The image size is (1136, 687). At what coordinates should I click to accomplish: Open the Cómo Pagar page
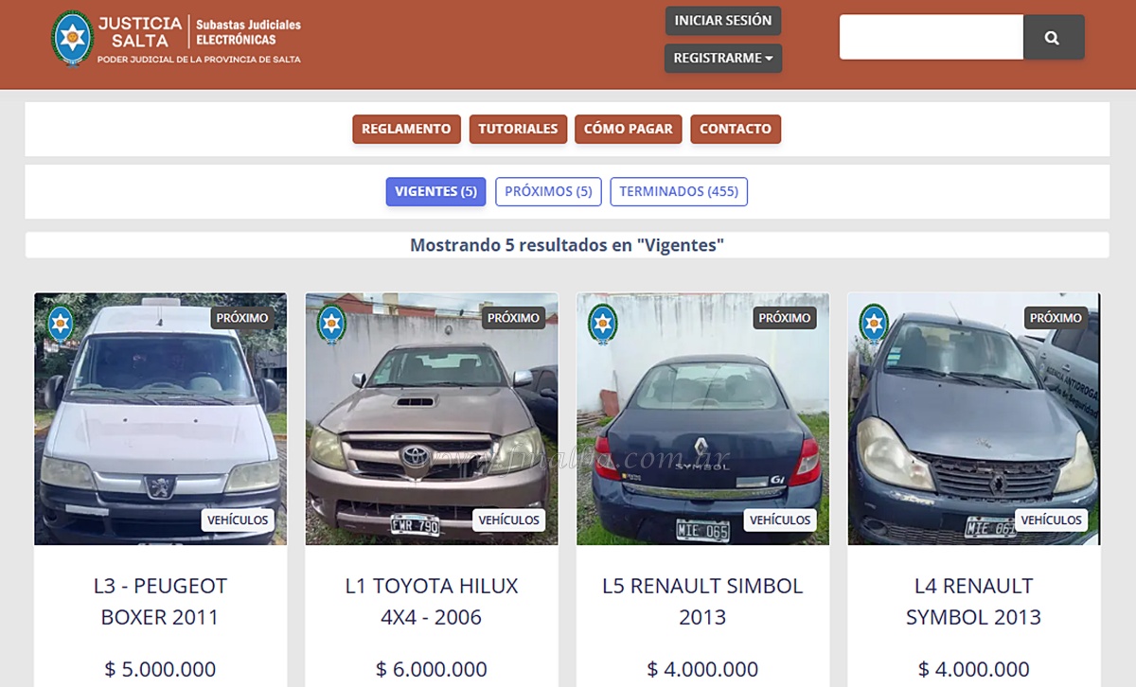(628, 129)
